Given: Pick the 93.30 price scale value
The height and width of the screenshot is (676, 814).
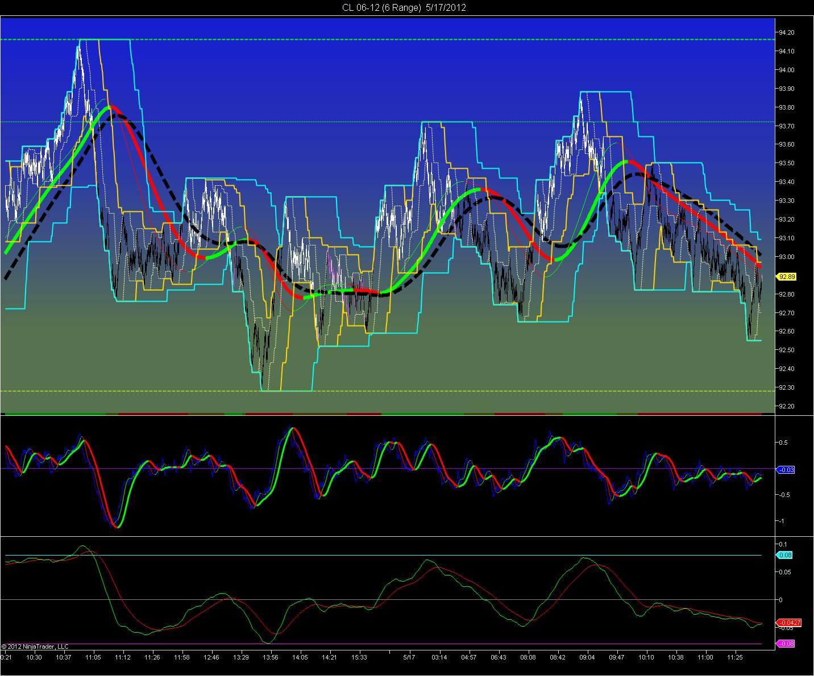Looking at the screenshot, I should coord(787,201).
